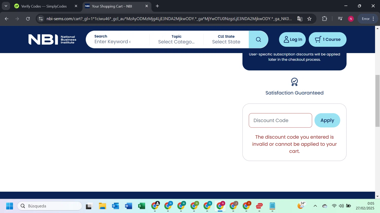380x213 pixels.
Task: Bookmark this page with the star icon
Action: 309,19
